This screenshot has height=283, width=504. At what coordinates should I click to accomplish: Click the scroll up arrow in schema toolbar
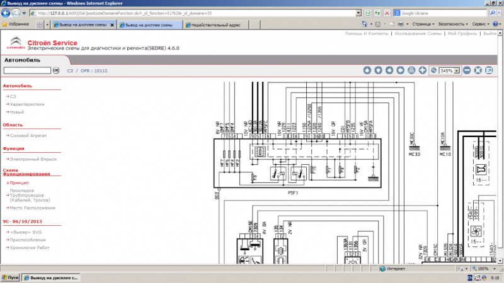(367, 70)
